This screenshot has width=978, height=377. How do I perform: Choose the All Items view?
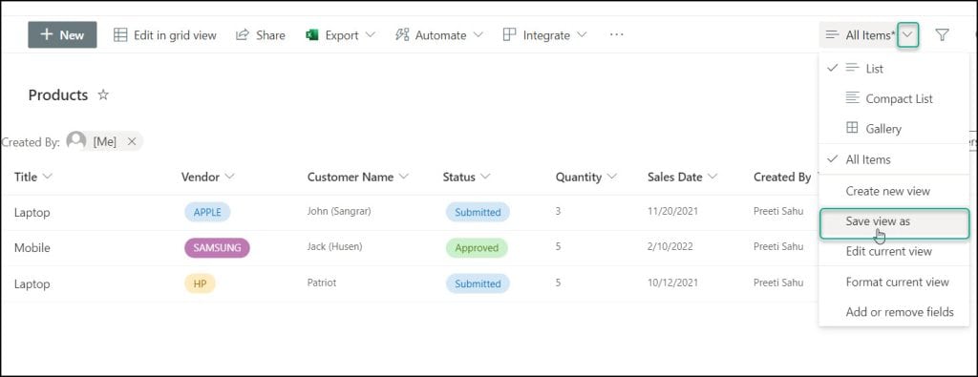(x=894, y=159)
